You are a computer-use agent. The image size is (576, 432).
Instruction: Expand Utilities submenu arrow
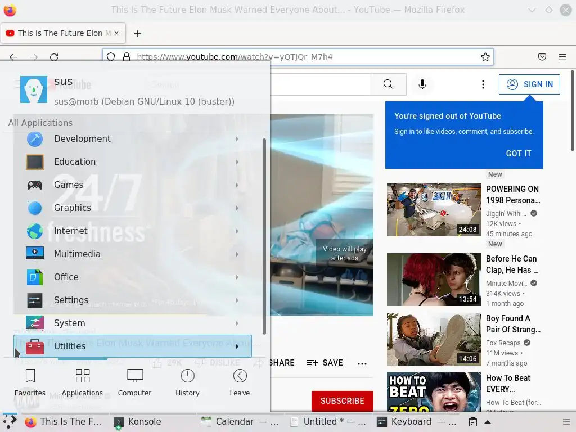pos(237,346)
